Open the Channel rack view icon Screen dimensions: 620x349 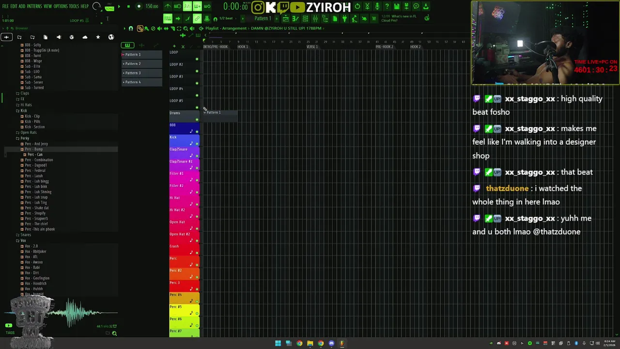305,18
